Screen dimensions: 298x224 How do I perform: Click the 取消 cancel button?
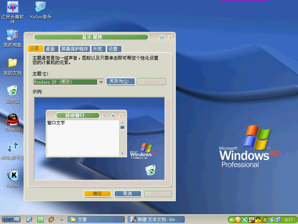point(127,194)
